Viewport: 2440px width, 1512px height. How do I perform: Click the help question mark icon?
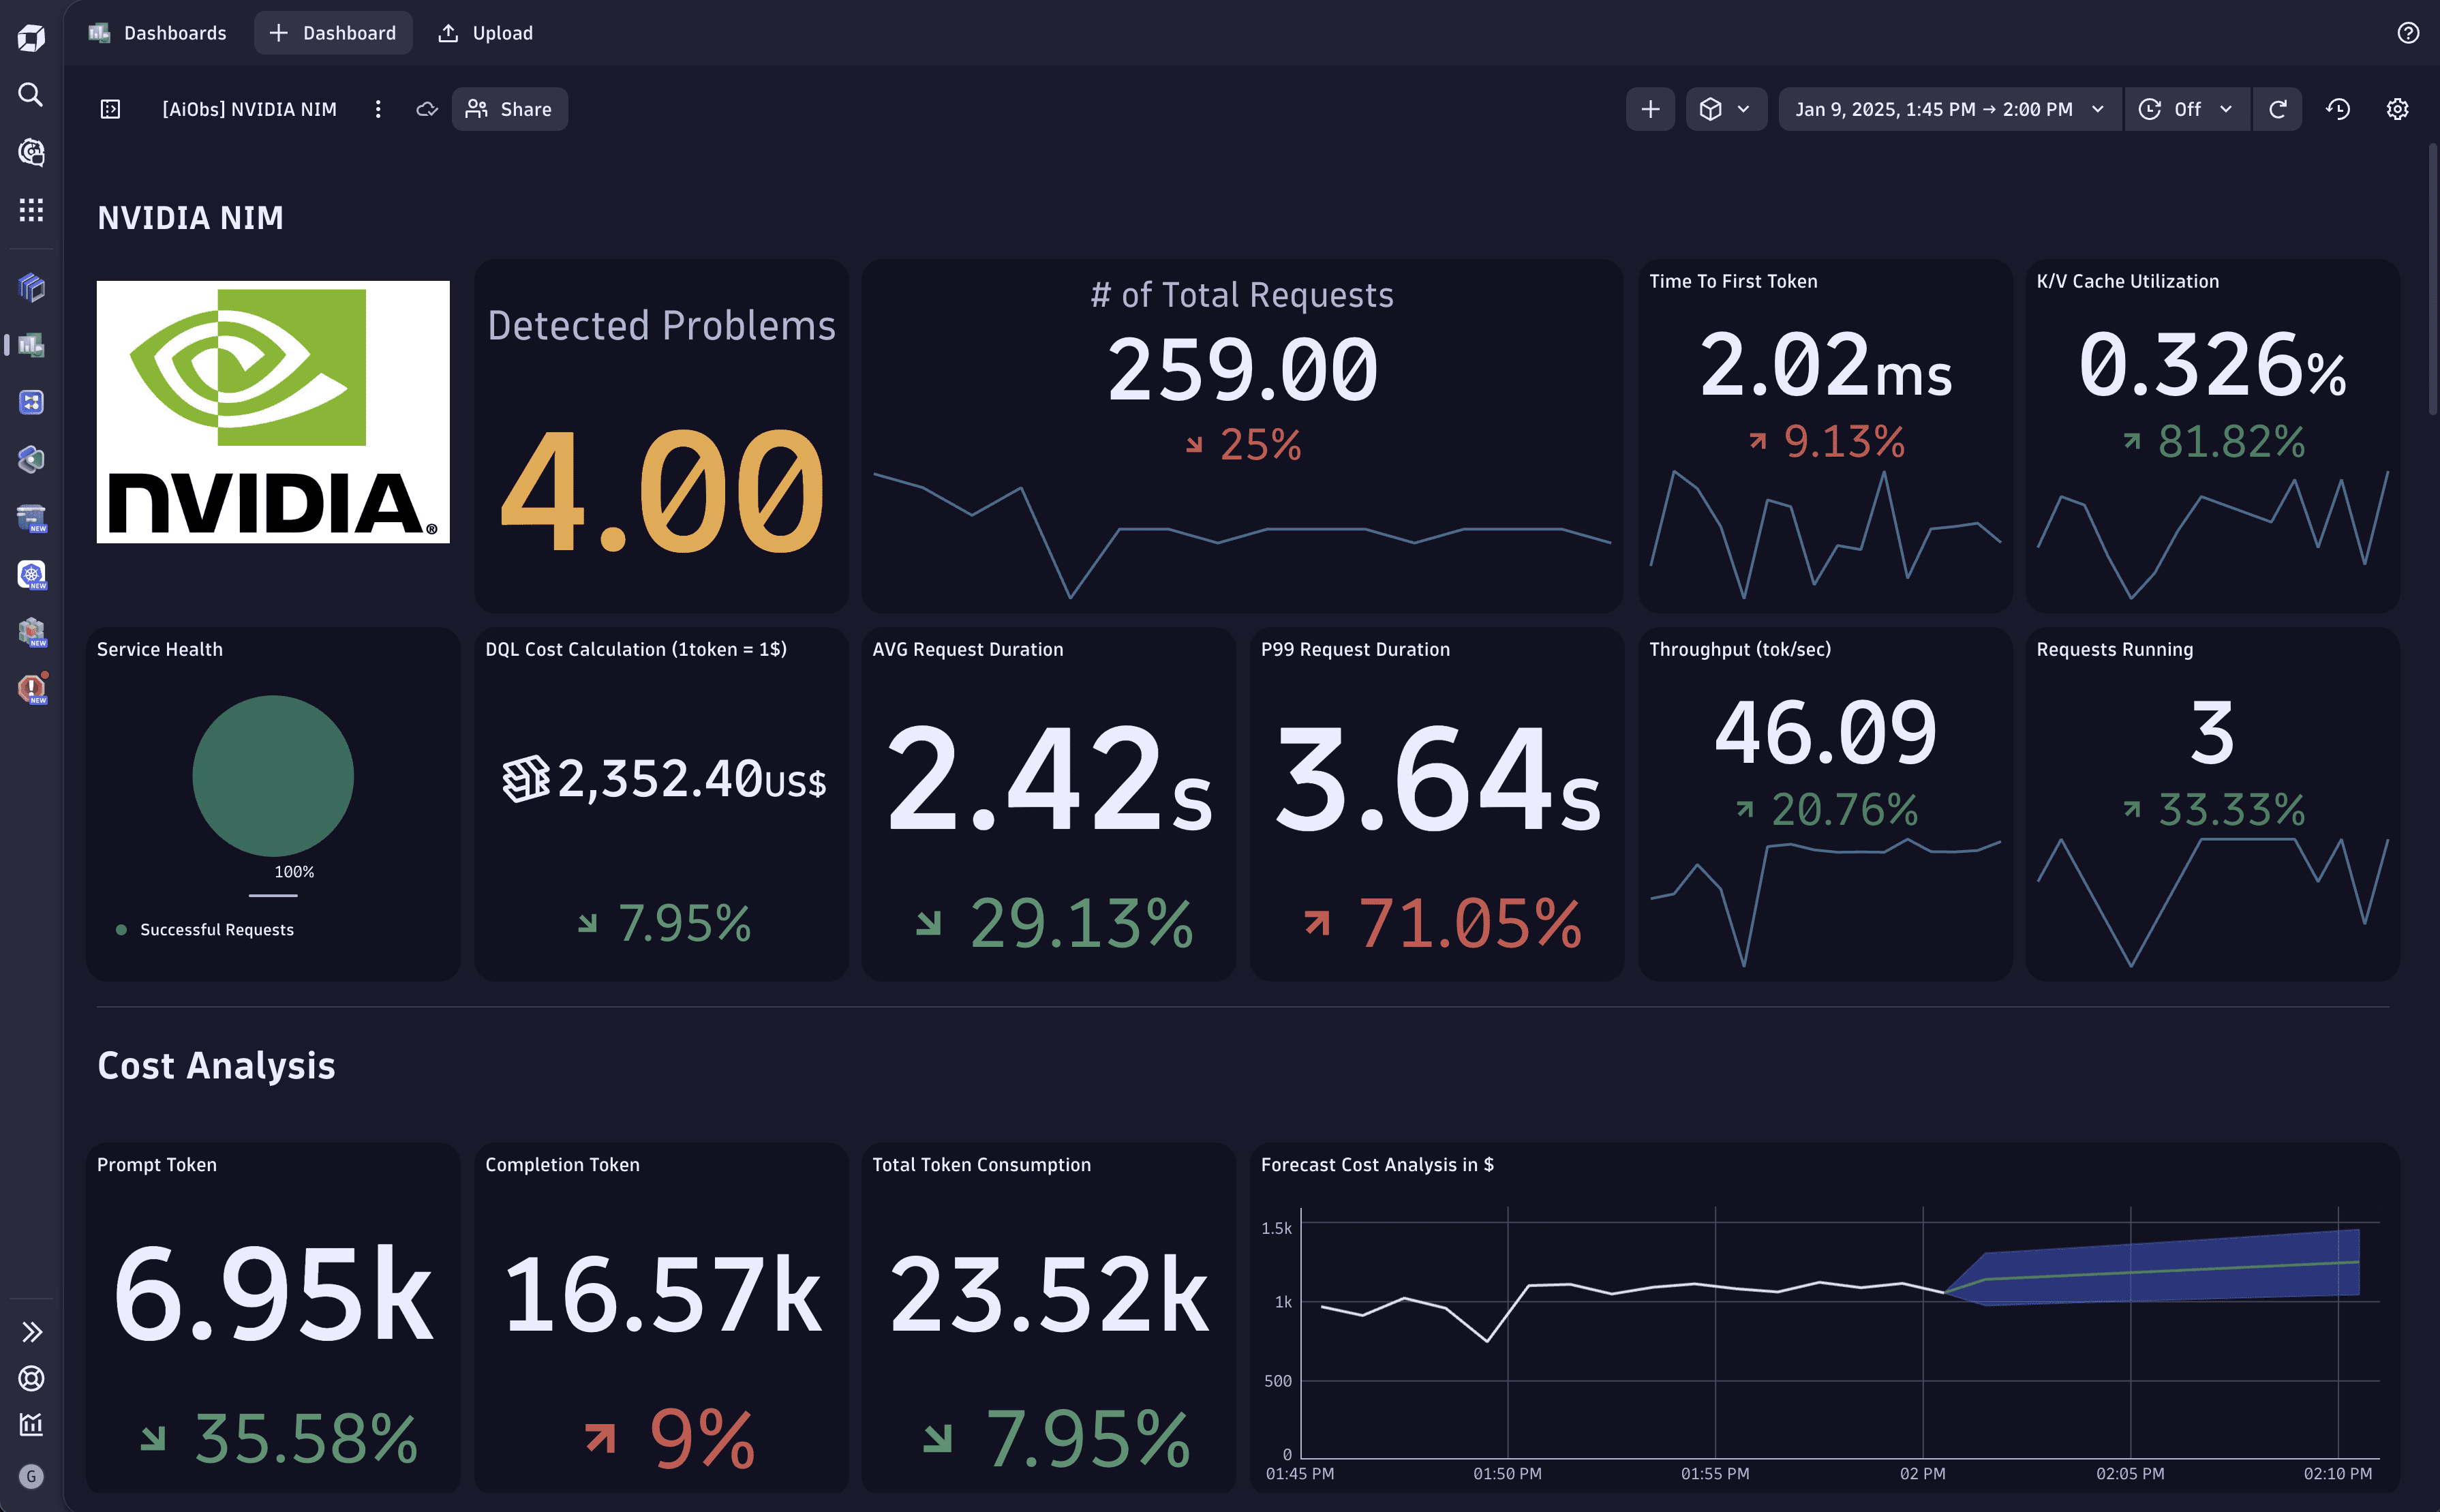(2408, 33)
